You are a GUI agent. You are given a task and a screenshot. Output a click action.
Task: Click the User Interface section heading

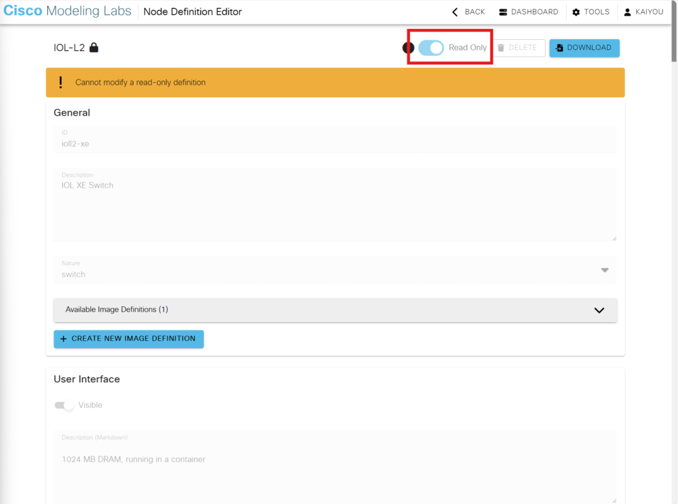(87, 379)
